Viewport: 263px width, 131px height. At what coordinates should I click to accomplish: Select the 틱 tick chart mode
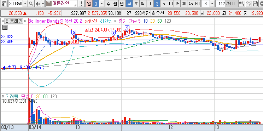click(x=142, y=4)
